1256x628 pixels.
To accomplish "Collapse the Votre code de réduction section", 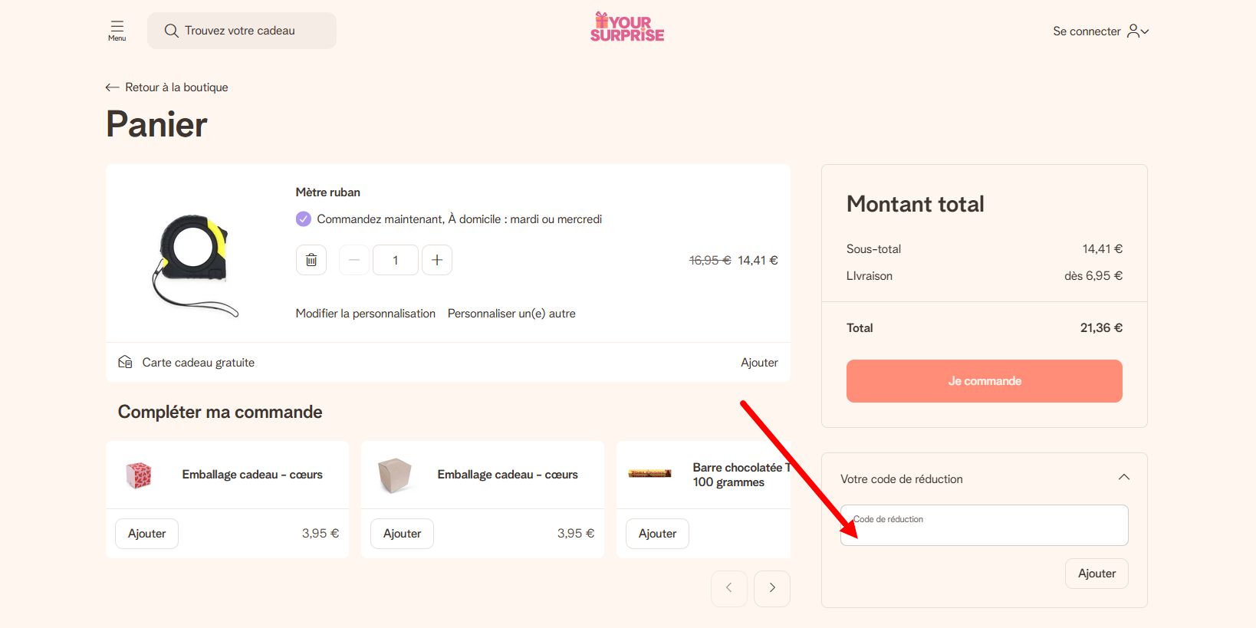I will click(x=1124, y=477).
